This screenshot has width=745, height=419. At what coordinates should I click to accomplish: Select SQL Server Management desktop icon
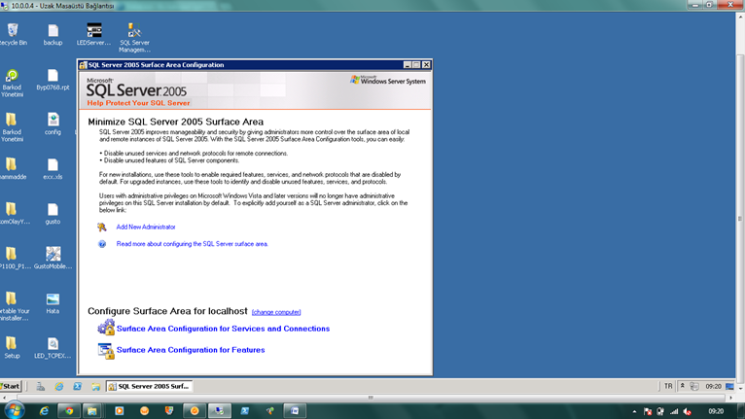[x=134, y=30]
